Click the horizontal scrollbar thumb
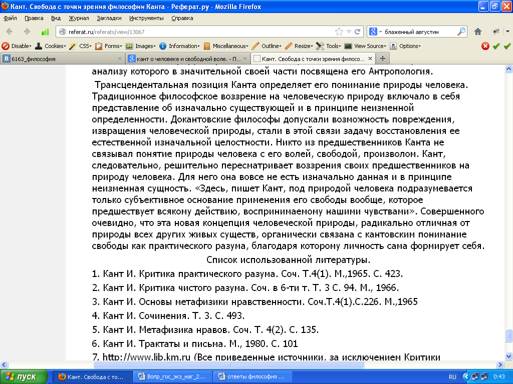 [228, 364]
